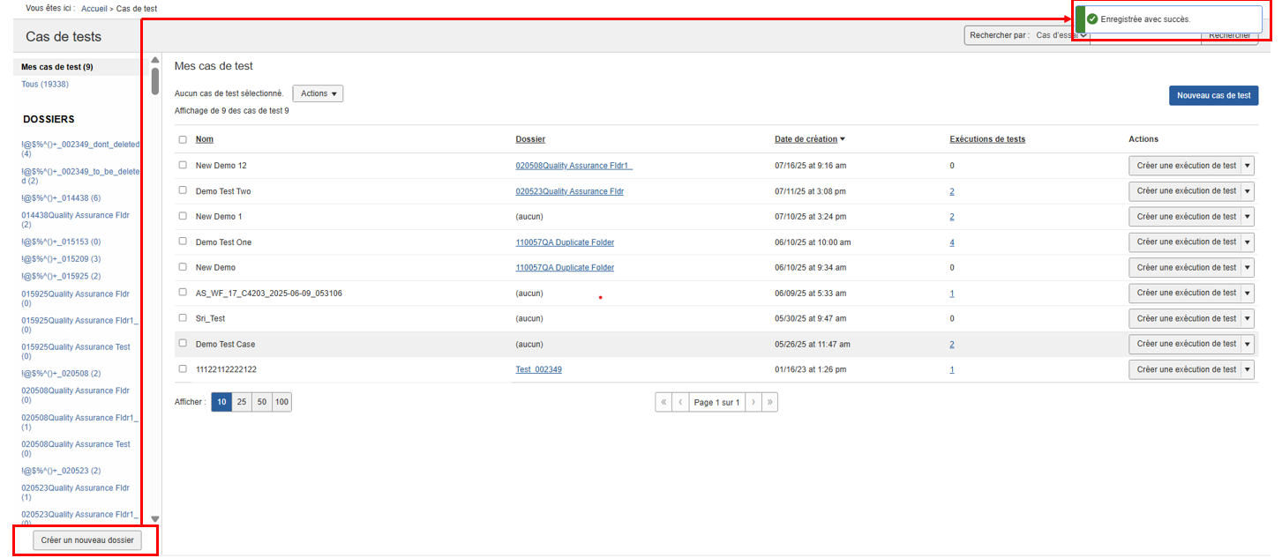
Task: Click Créer un nouveau dossier button
Action: pos(87,539)
